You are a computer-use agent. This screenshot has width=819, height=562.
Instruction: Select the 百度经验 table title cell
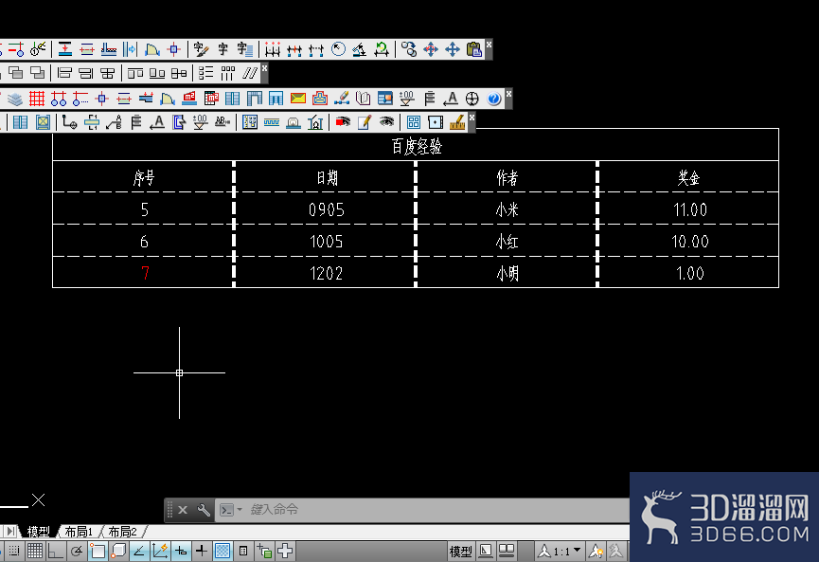pos(416,145)
